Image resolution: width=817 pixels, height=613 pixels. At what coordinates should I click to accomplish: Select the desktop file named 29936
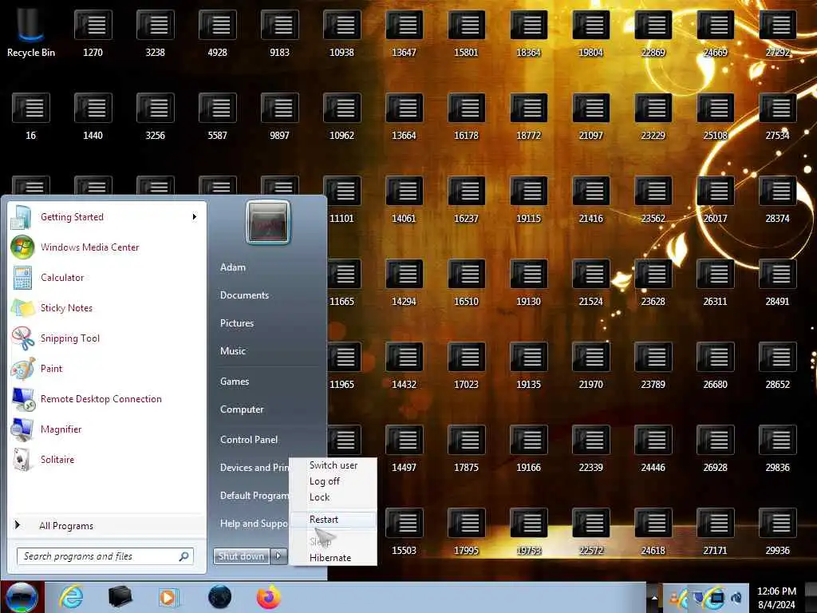[777, 532]
